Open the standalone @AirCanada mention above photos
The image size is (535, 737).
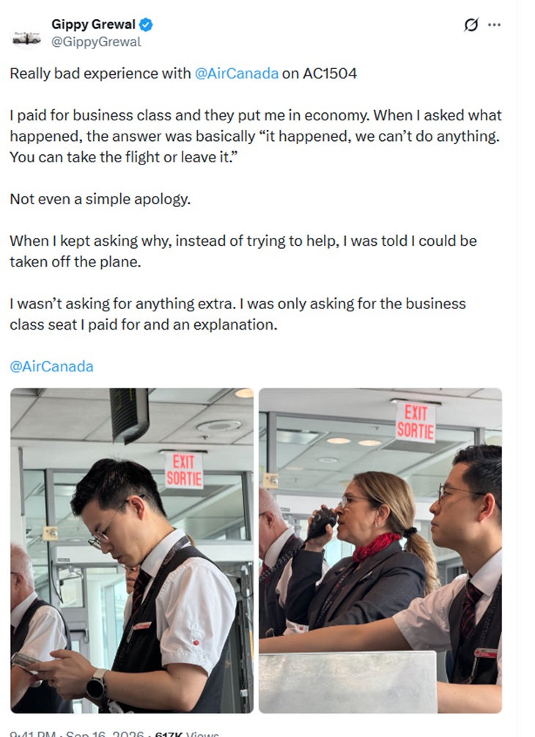coord(51,366)
